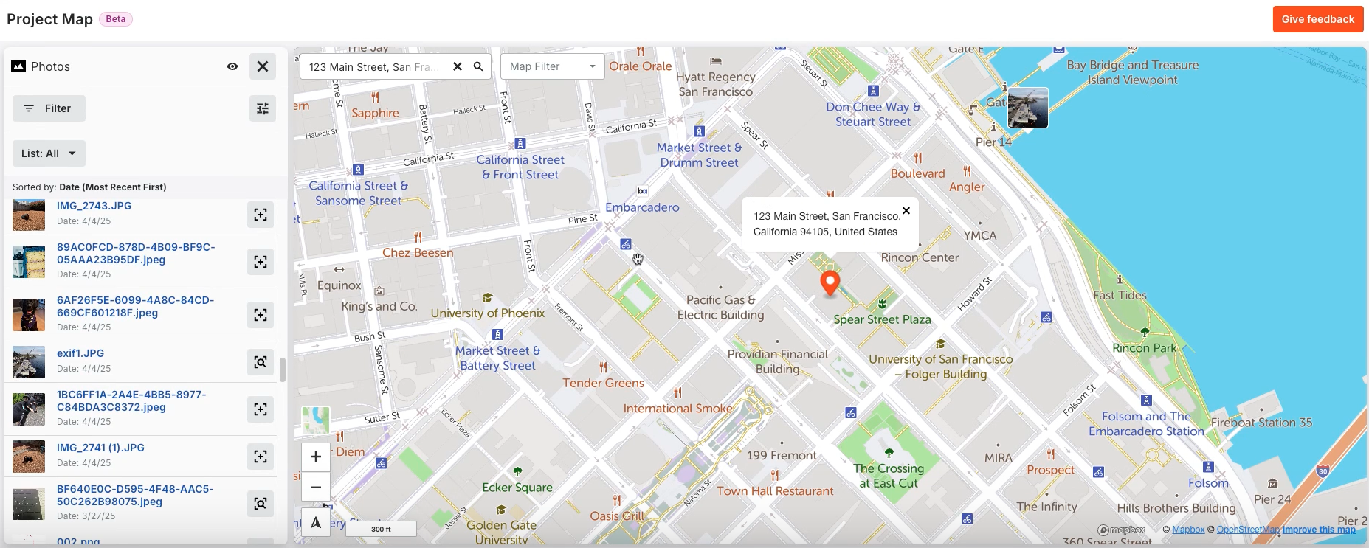The height and width of the screenshot is (548, 1369).
Task: Click the search magnifier icon
Action: click(x=478, y=66)
